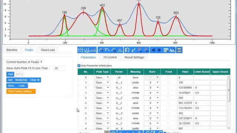
Task: Click the auto peak fit threshold field showing 20
Action: coord(59,68)
